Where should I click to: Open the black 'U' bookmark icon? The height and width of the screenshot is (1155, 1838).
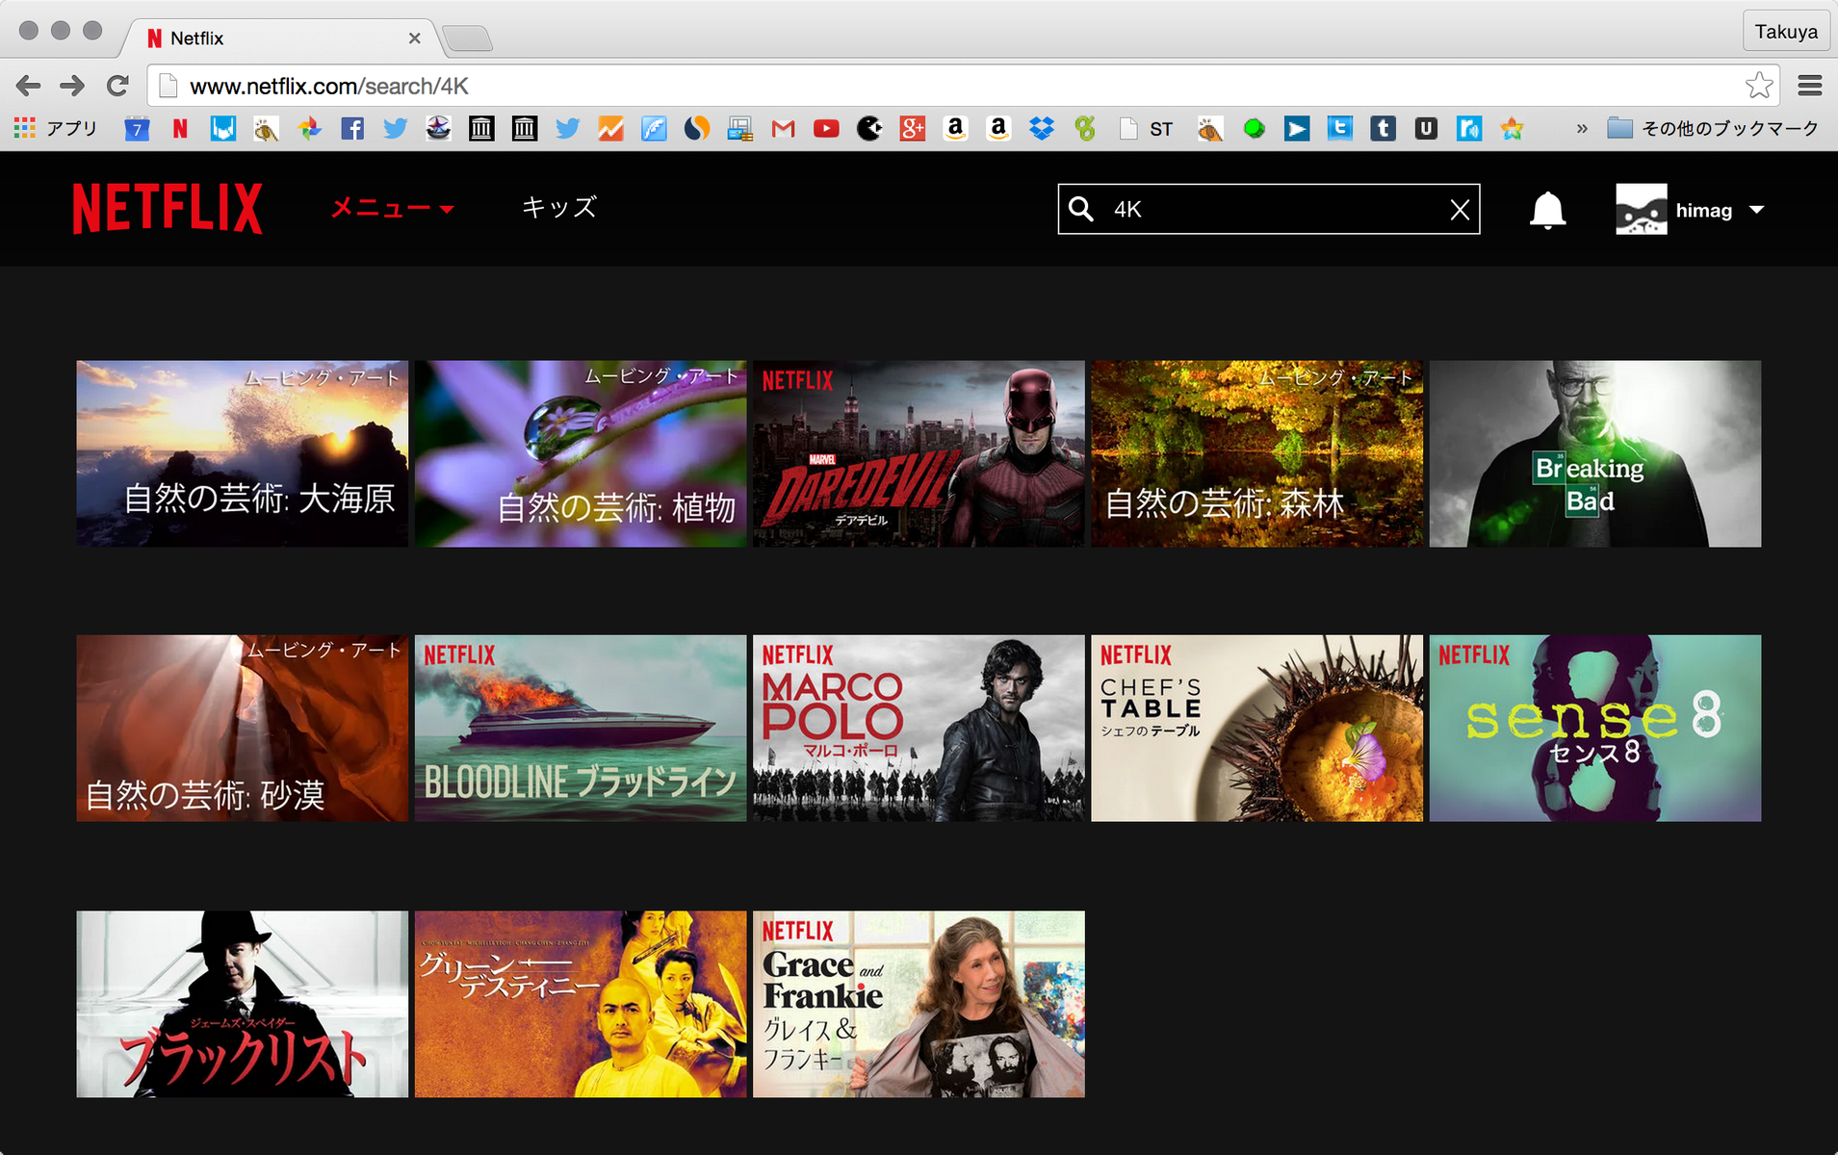click(x=1426, y=128)
